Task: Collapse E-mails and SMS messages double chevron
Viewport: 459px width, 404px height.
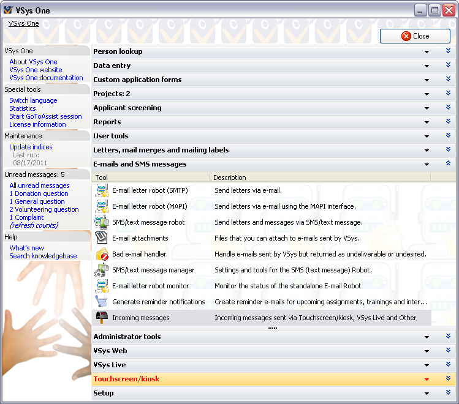Action: [448, 163]
